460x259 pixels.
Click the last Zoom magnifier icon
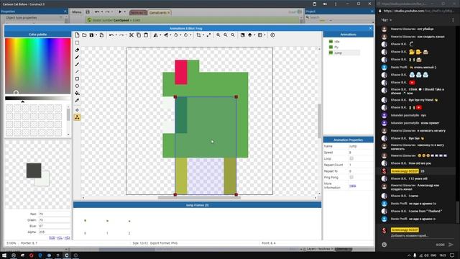pos(233,35)
